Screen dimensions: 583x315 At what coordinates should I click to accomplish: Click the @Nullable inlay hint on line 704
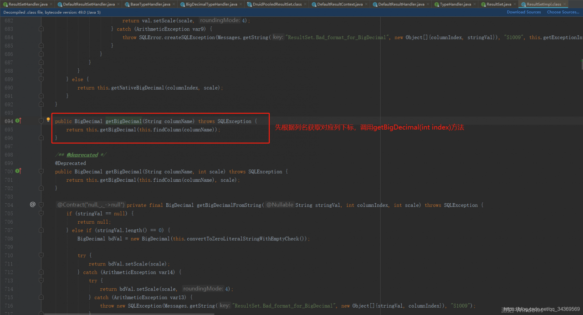pos(280,205)
